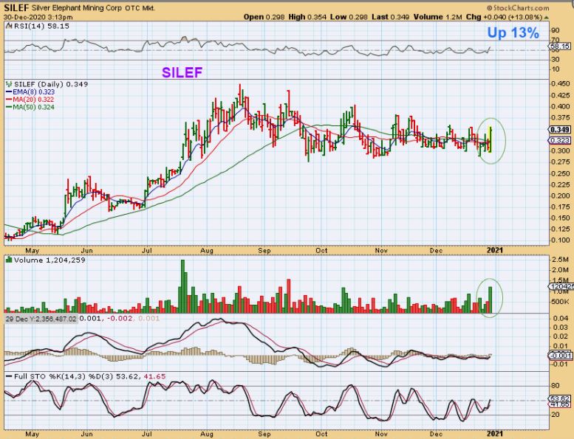Click the Low 0.298 quote value
Image resolution: width=574 pixels, height=439 pixels.
pyautogui.click(x=349, y=17)
